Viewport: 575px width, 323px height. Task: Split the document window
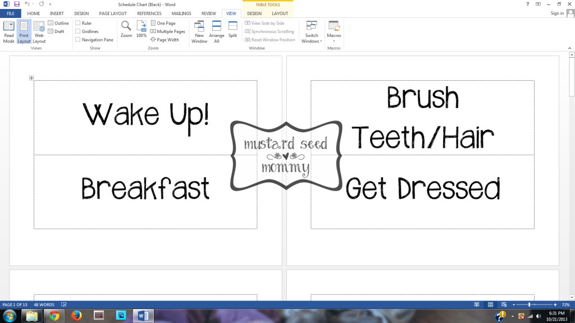pos(232,29)
